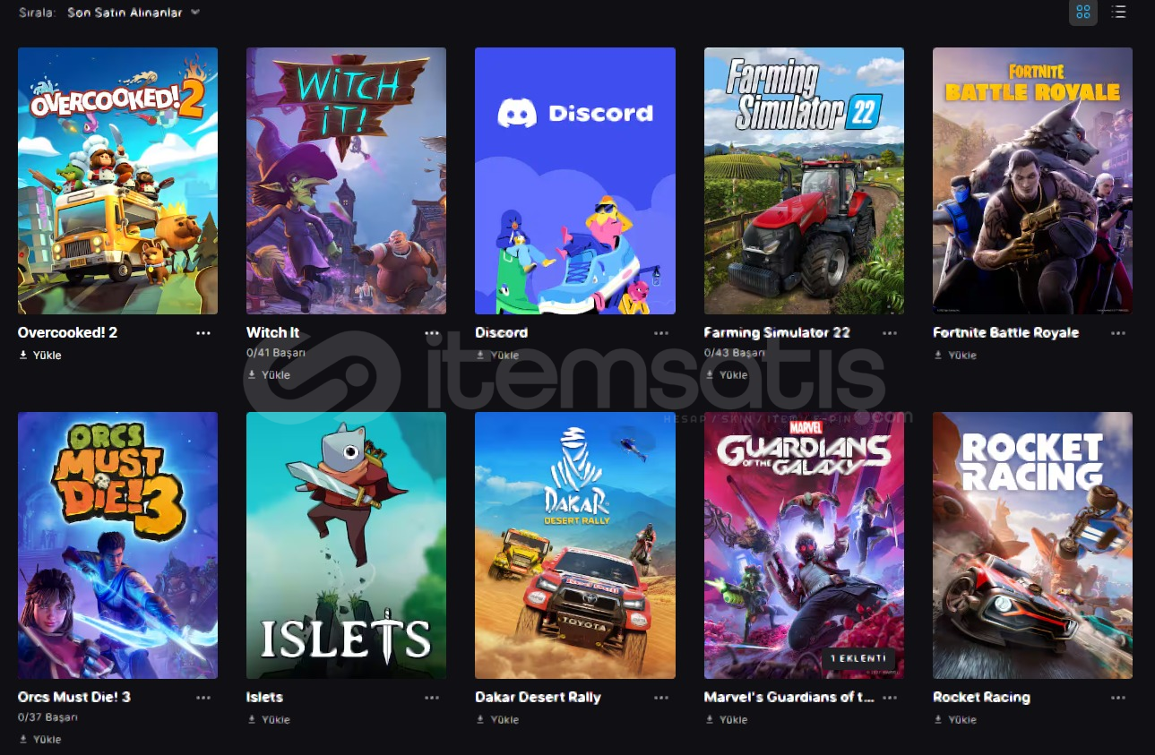This screenshot has height=755, width=1155.
Task: Open more options for Rocket Racing
Action: pos(1118,698)
